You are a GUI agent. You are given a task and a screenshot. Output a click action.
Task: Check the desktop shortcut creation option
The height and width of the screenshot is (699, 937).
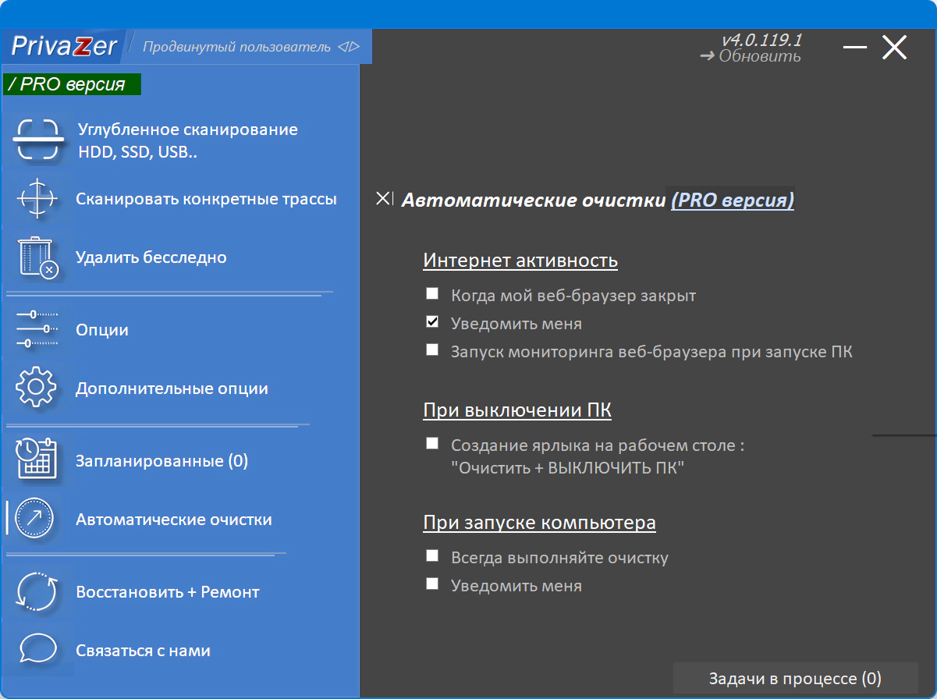click(x=432, y=444)
